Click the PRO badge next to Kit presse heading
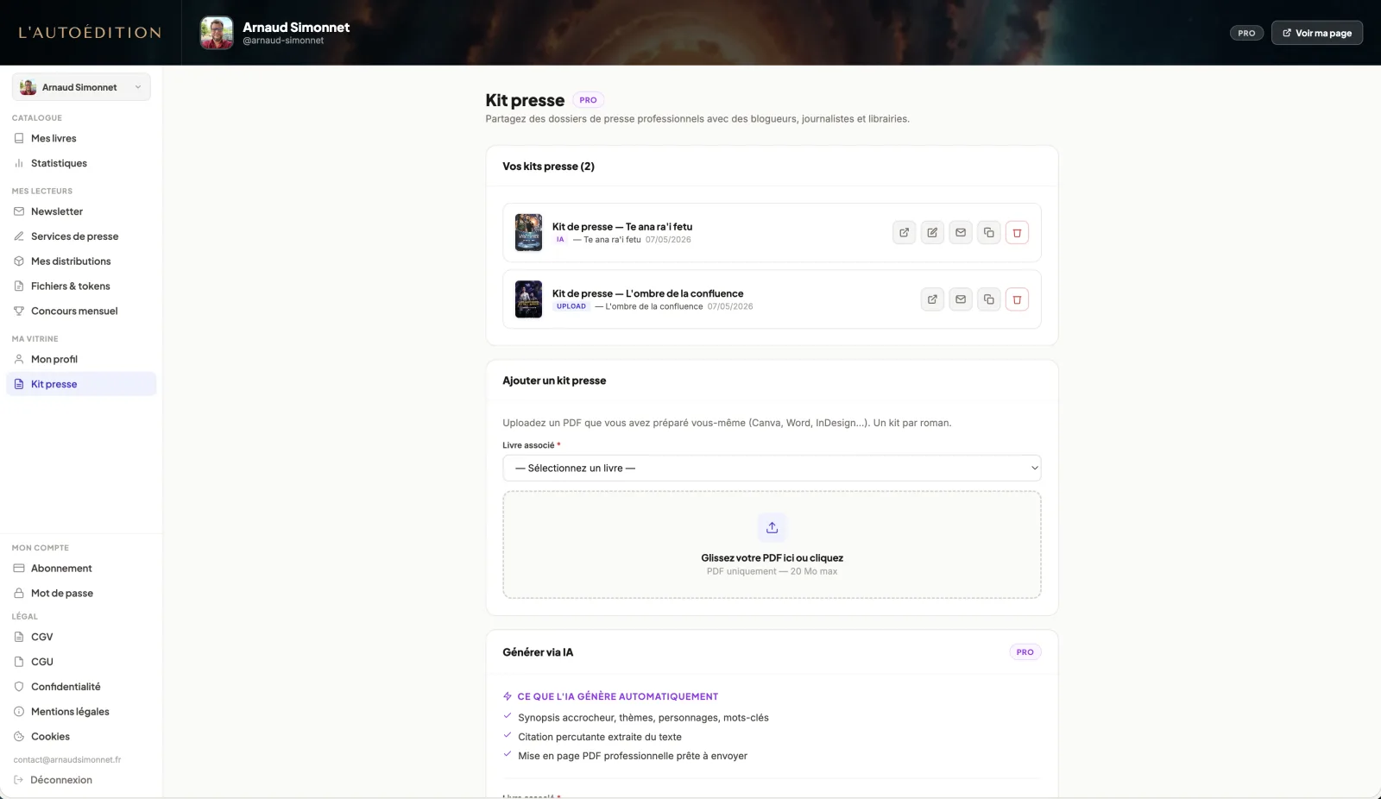This screenshot has height=799, width=1381. (x=588, y=100)
